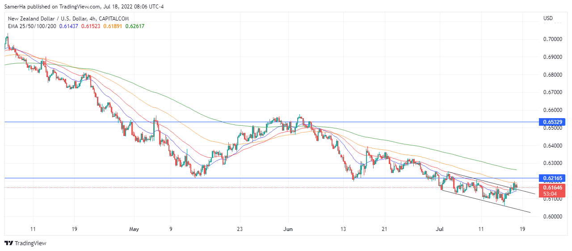Select green EMA value 0.62617
The width and height of the screenshot is (572, 251).
point(135,26)
